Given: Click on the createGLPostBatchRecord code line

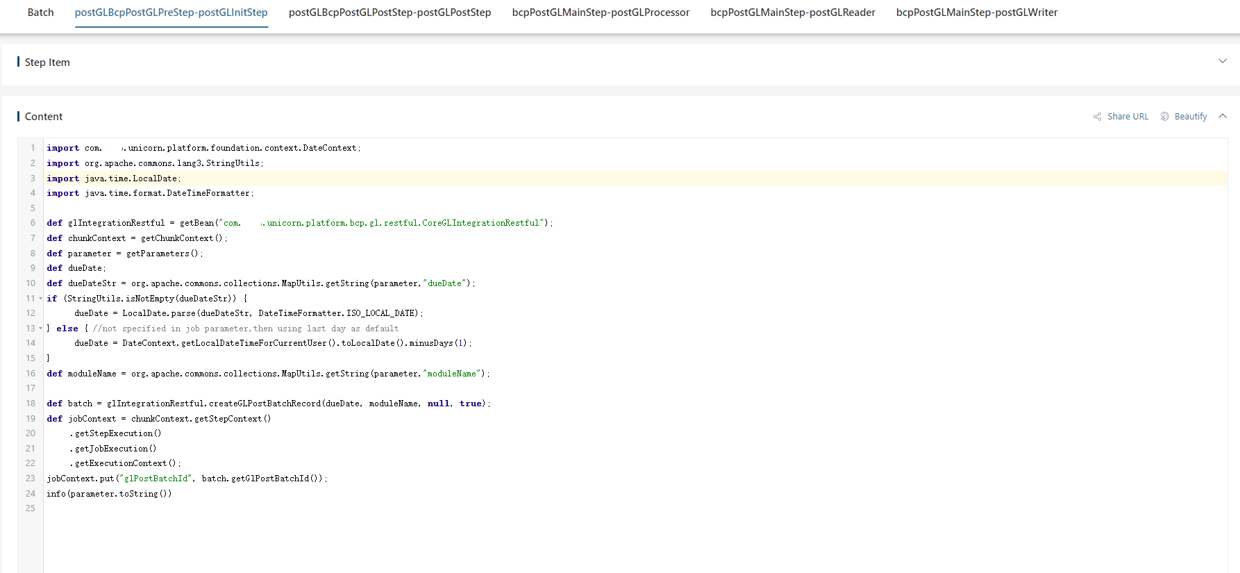Looking at the screenshot, I should pos(268,404).
